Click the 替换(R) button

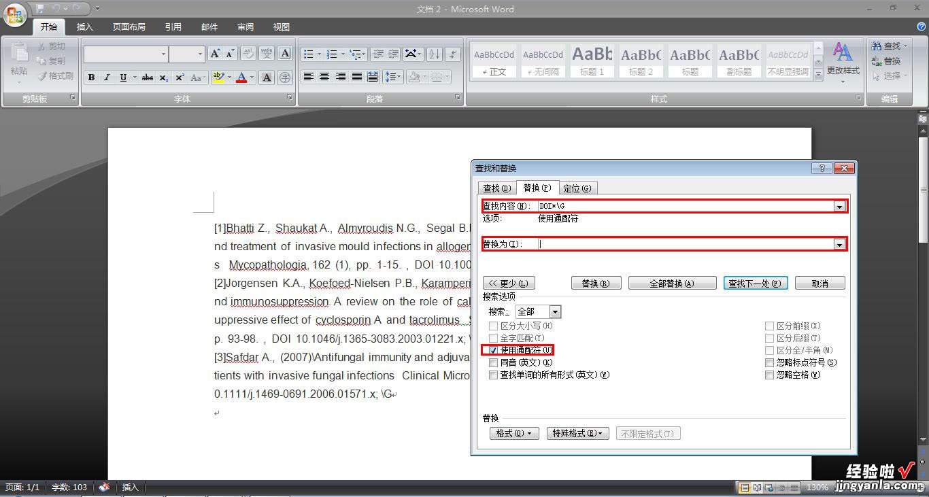pos(596,284)
